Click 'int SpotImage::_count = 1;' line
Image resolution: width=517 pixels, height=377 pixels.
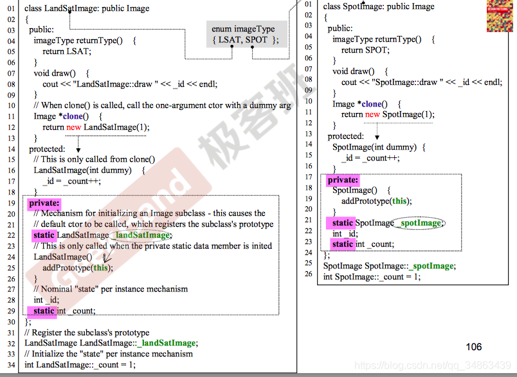372,277
